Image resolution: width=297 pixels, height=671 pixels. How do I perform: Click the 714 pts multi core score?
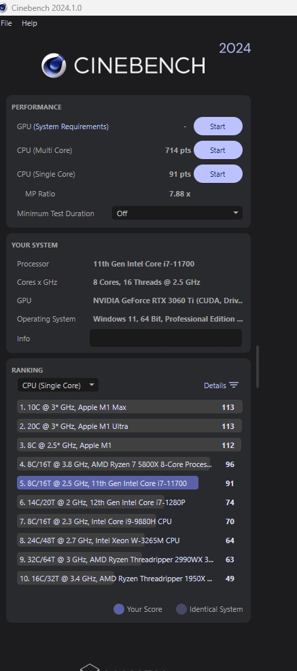point(178,150)
